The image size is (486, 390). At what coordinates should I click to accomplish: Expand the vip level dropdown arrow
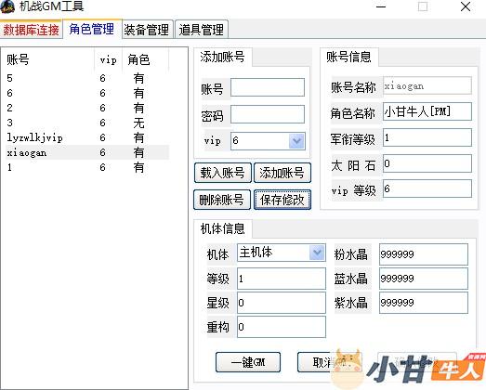tap(296, 141)
